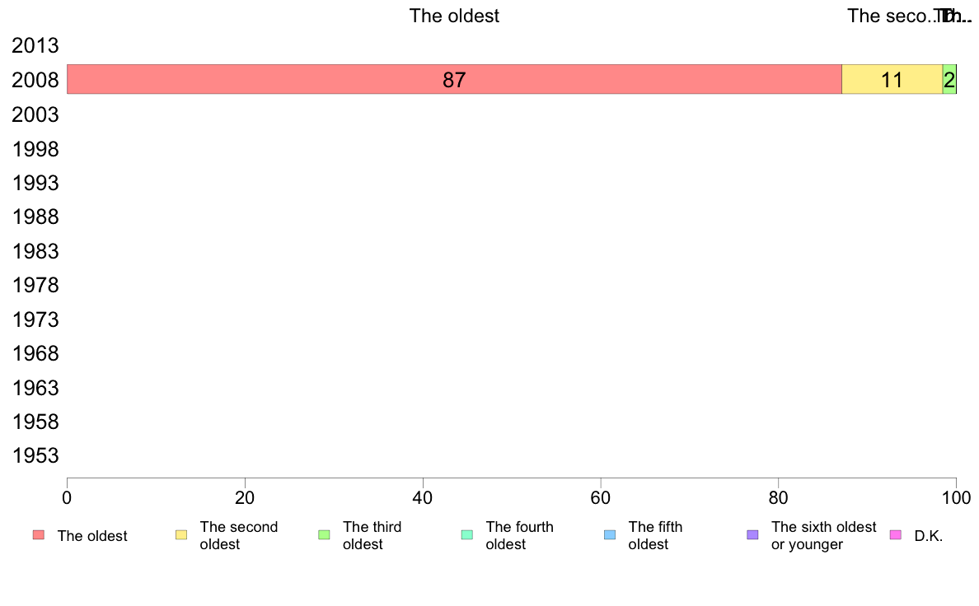The image size is (979, 606).
Task: Select the green bar segment labeled 2
Action: [x=949, y=79]
